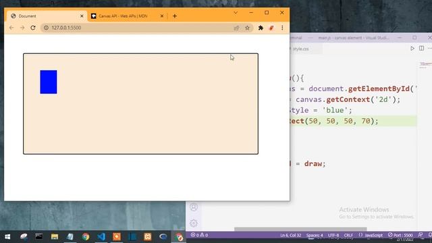Click the address bar showing 127.0.0.1:5500
Screen dimensions: 432x243
click(x=146, y=28)
